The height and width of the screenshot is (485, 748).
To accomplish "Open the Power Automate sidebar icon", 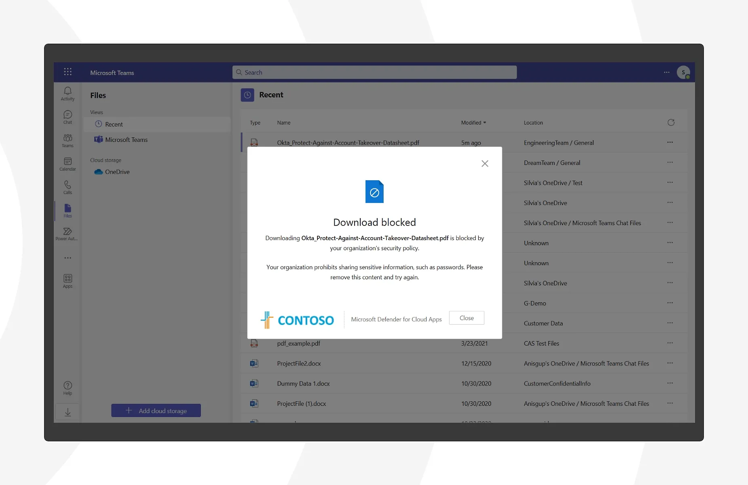I will (x=68, y=234).
